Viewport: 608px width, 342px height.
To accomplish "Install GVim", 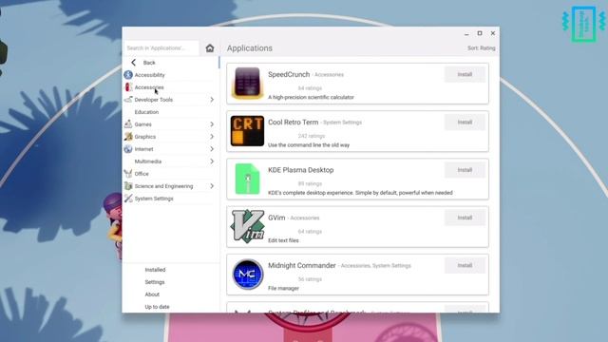I will (465, 218).
